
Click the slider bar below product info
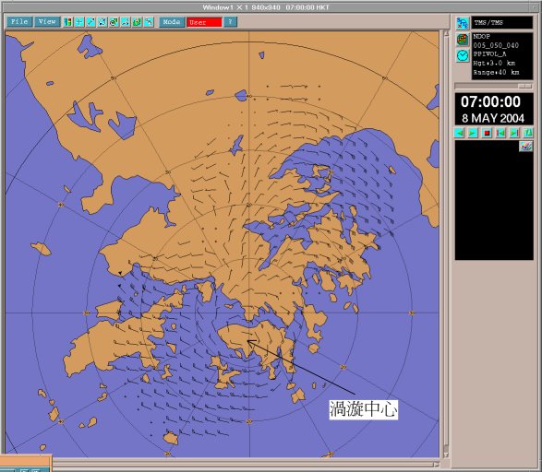(493, 86)
